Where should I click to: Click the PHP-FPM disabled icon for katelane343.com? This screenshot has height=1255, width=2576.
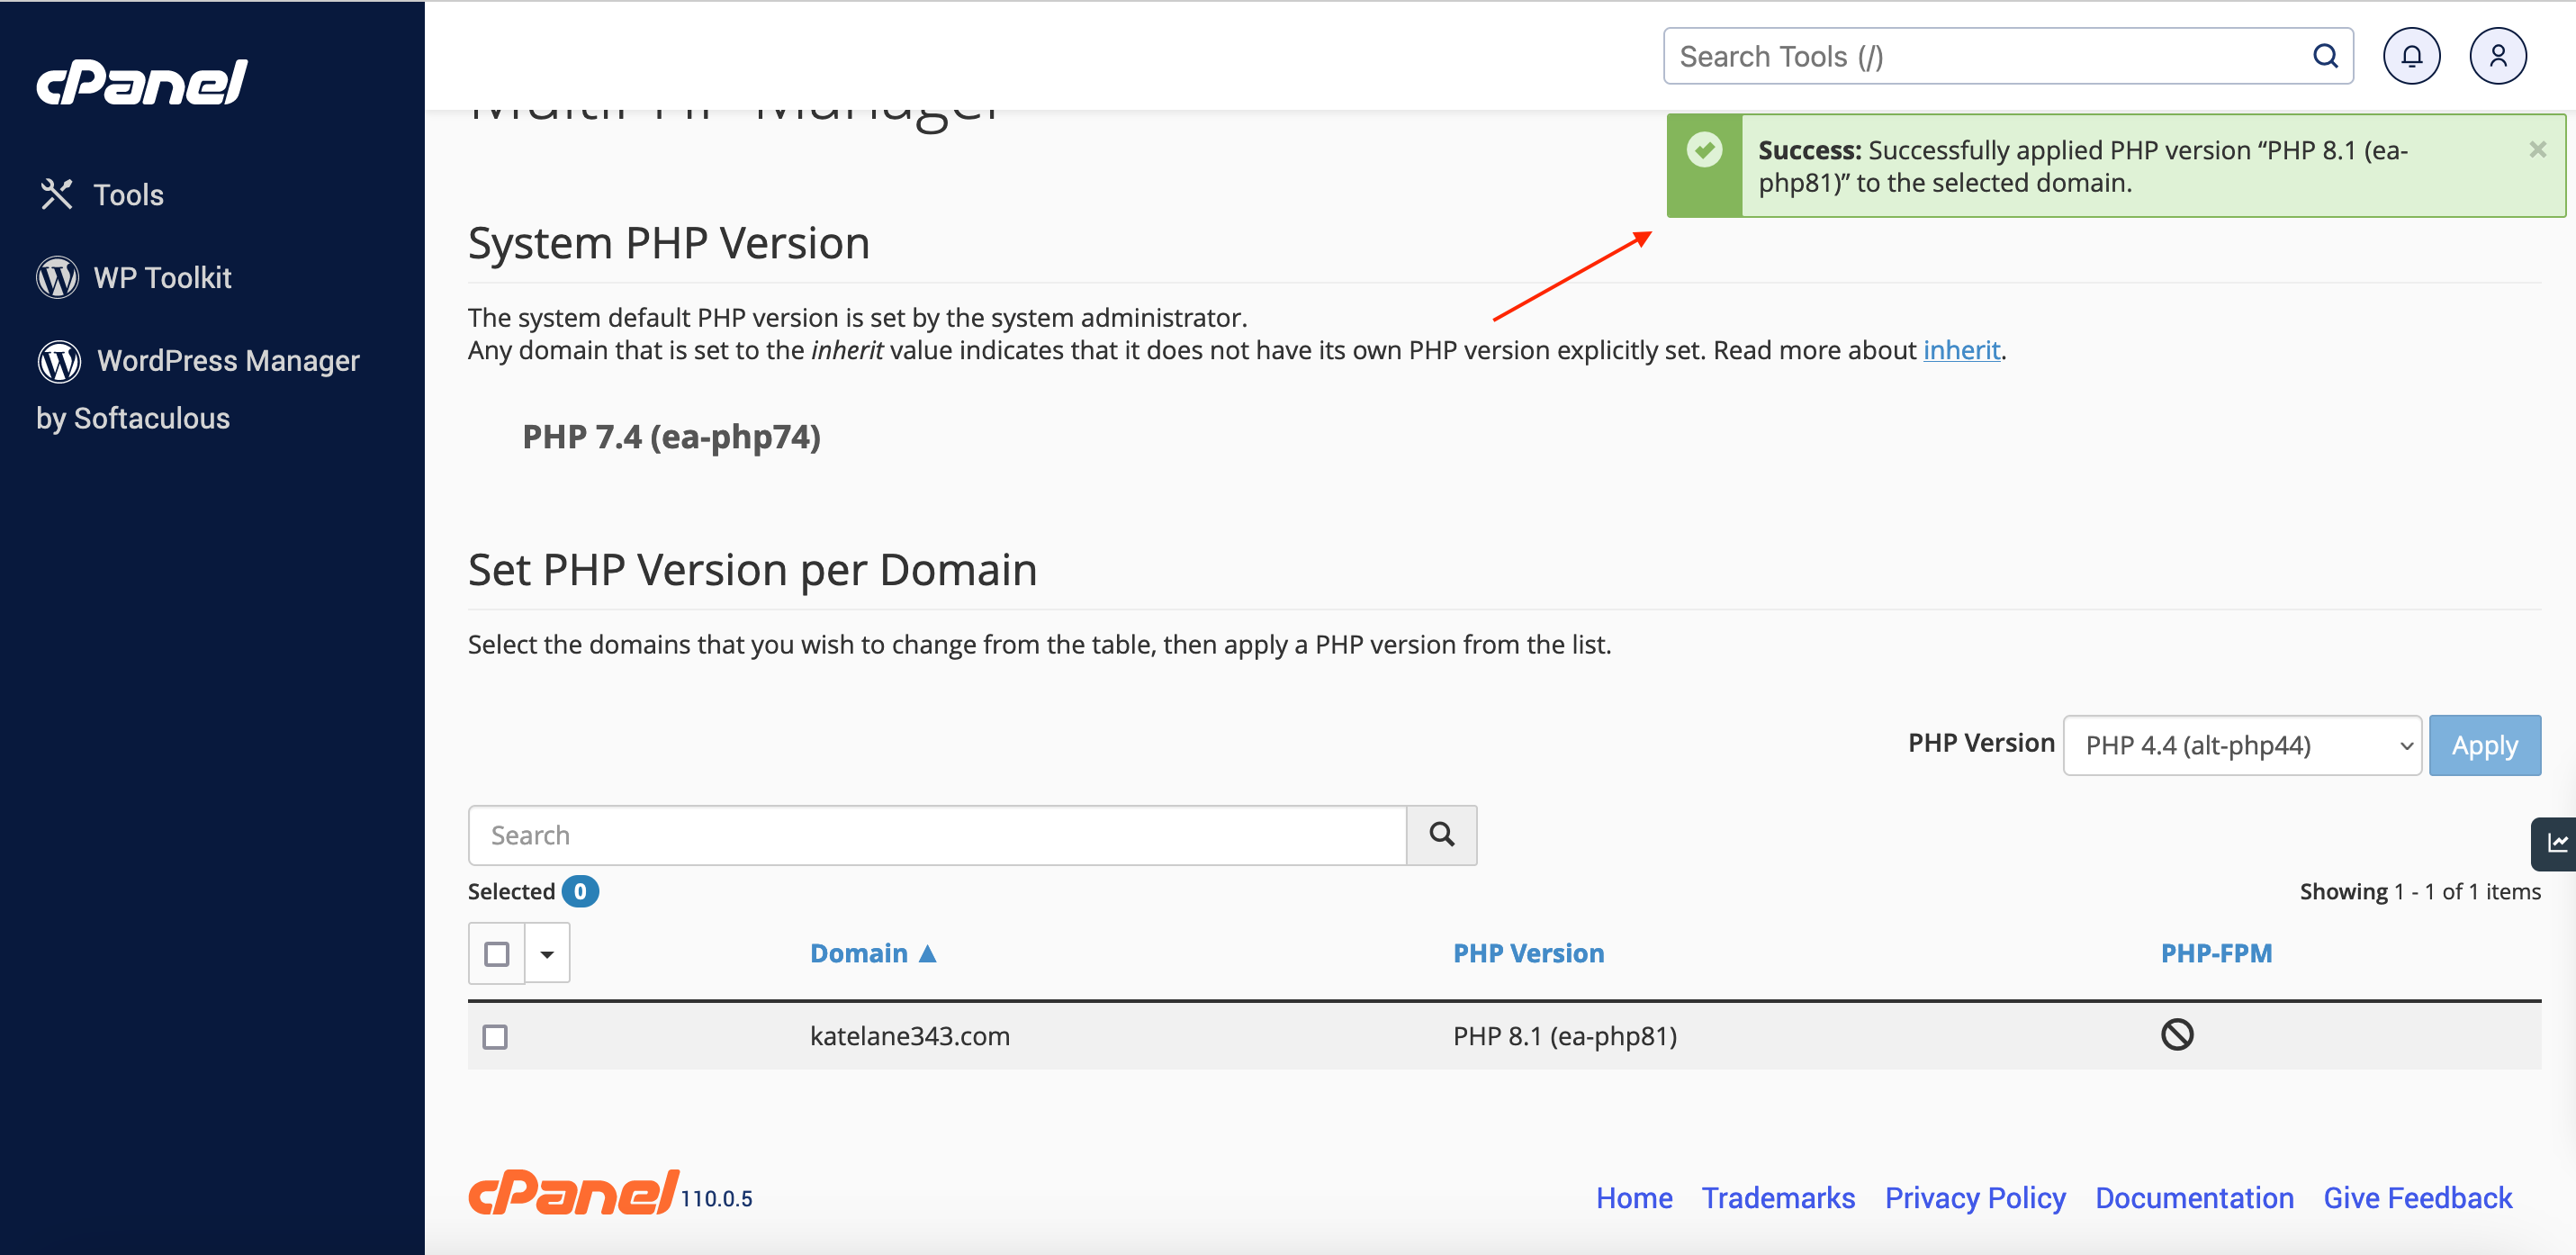point(2176,1034)
